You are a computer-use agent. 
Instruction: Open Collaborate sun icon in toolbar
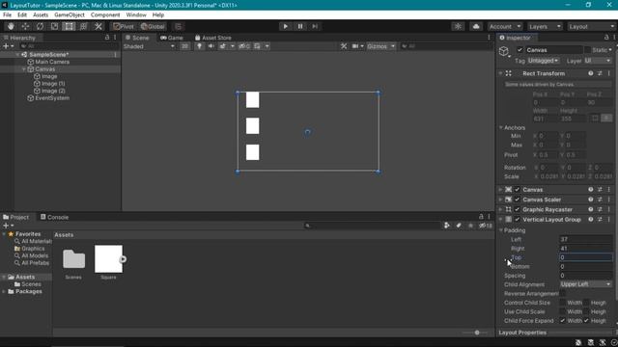click(458, 26)
